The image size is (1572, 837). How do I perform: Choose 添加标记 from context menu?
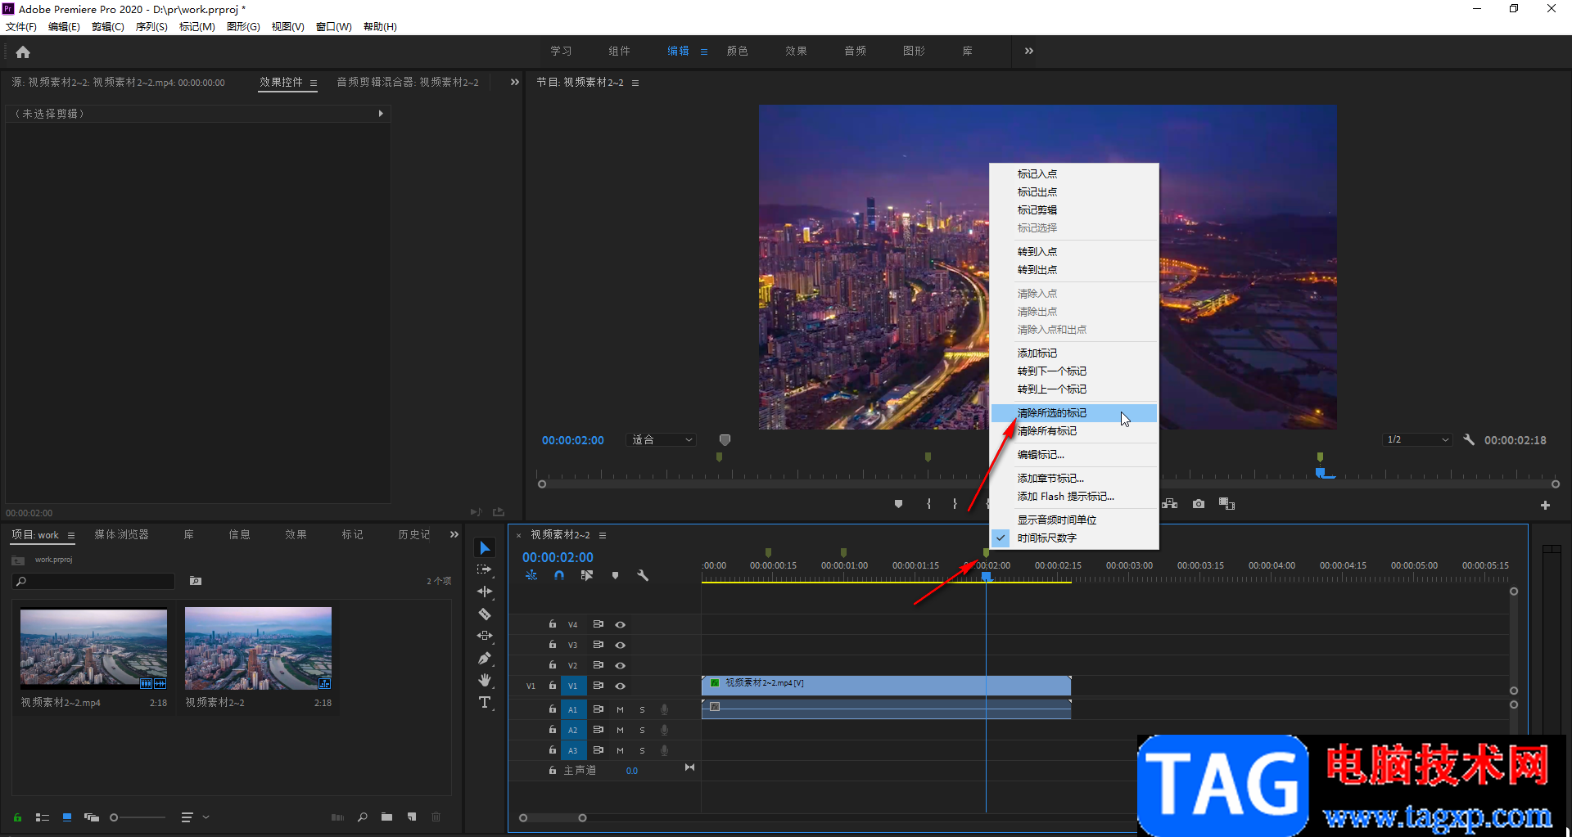coord(1074,353)
